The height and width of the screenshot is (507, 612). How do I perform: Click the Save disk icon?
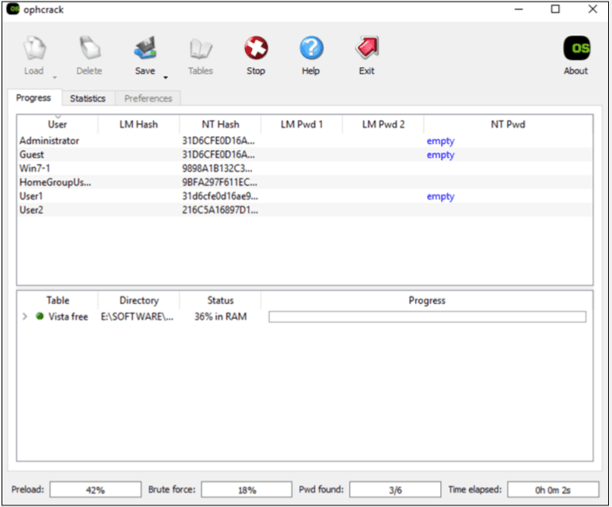145,50
